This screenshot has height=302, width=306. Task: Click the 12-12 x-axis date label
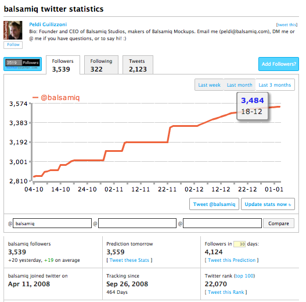[x=221, y=189]
